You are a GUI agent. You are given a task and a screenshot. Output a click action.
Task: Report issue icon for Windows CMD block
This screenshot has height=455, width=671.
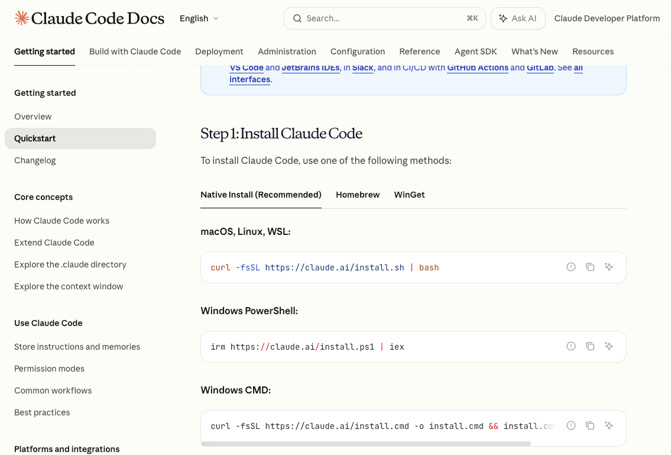click(x=571, y=425)
